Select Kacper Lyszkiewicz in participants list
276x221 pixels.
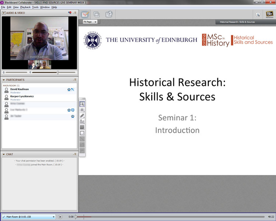coord(39,98)
